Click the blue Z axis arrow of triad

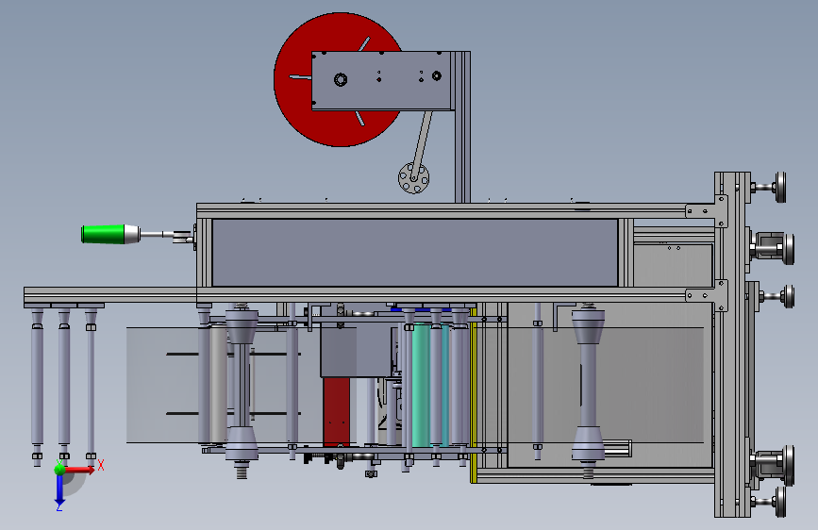click(59, 490)
